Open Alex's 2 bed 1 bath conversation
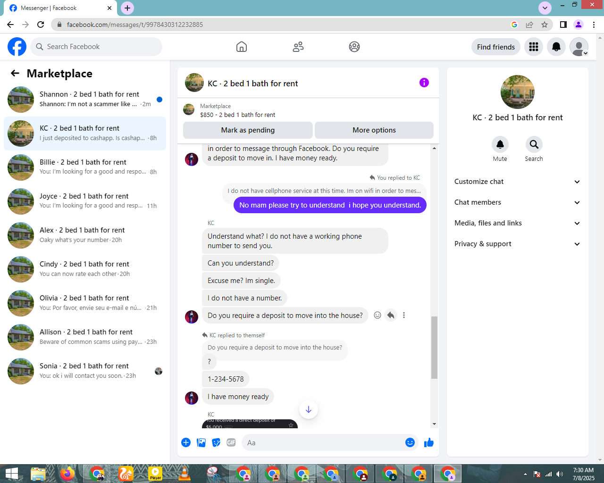Screen dimensions: 604x483 click(x=85, y=235)
